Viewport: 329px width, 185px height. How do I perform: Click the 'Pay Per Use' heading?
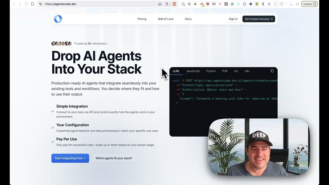(x=67, y=139)
